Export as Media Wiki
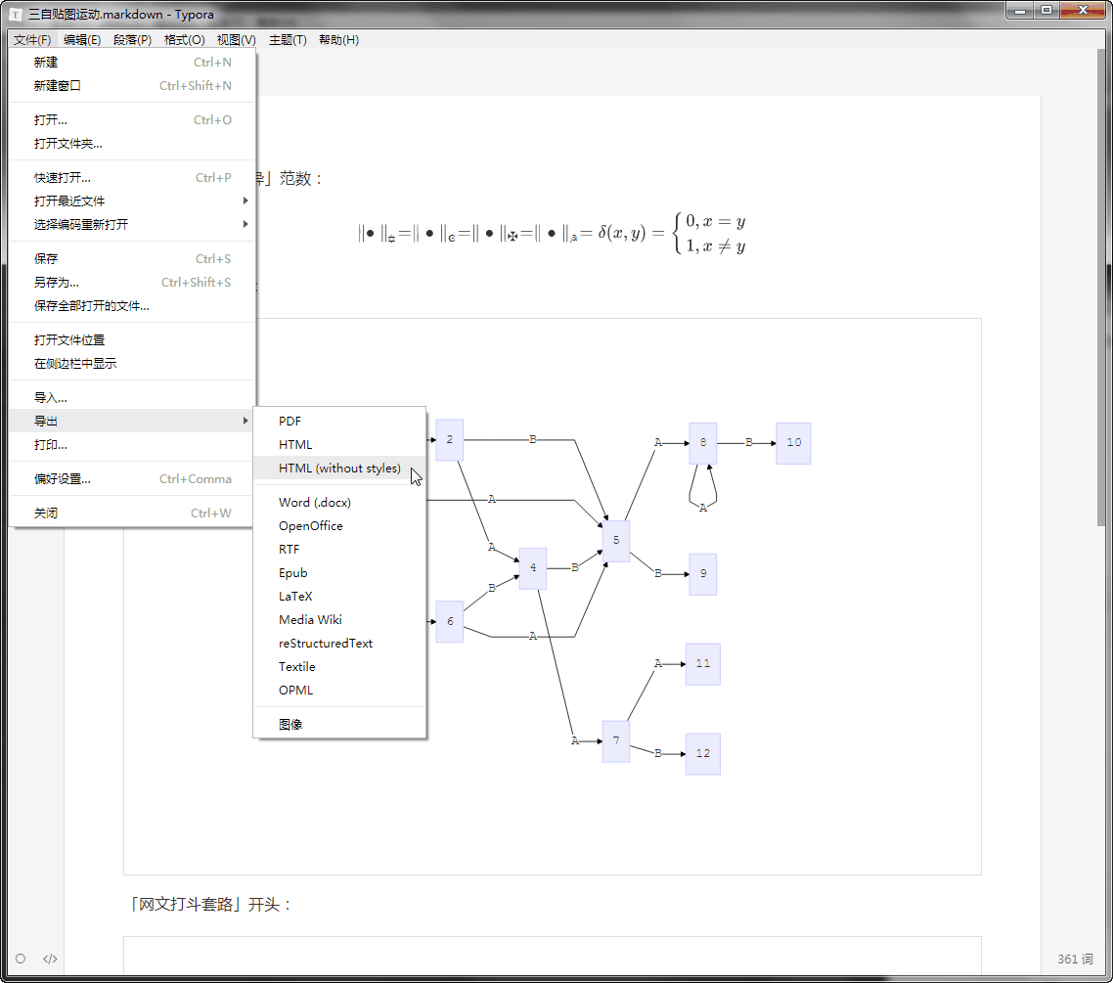 point(339,619)
